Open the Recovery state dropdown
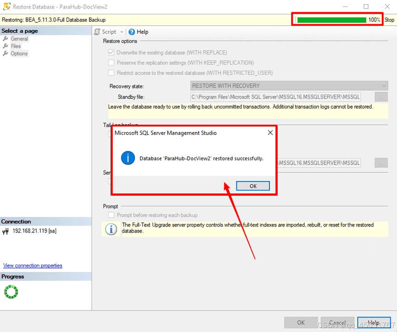This screenshot has width=397, height=332. click(x=289, y=86)
